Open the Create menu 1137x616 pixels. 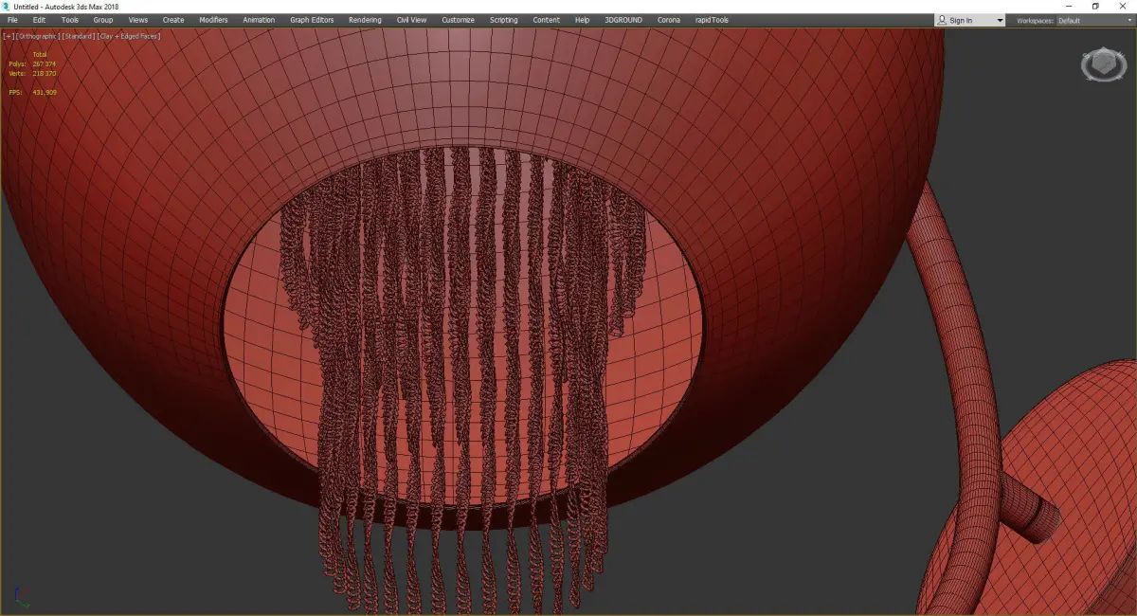tap(173, 20)
